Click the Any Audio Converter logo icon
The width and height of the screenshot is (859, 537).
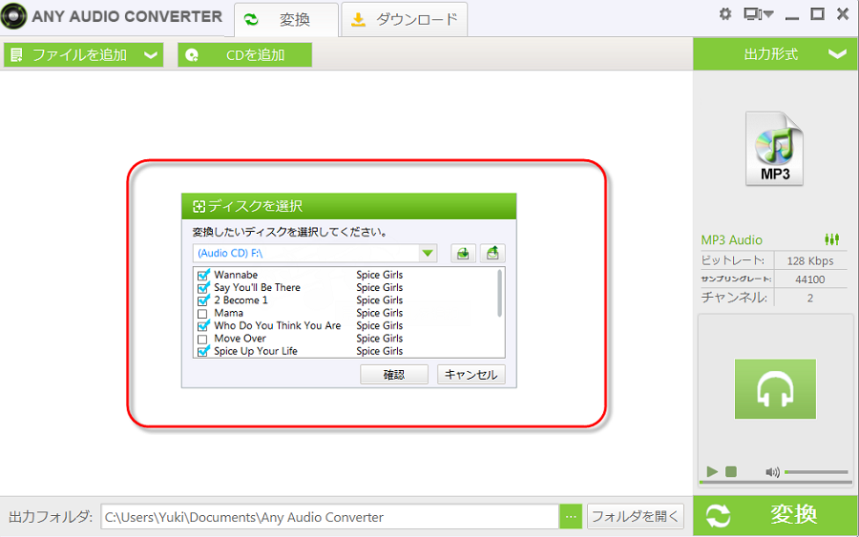13,16
